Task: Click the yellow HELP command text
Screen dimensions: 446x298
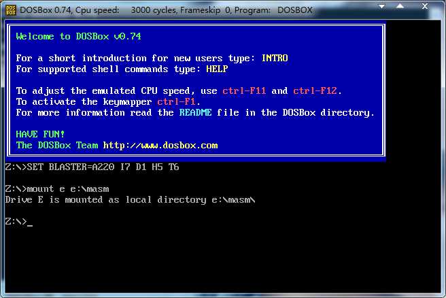Action: (217, 69)
